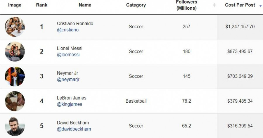Visit the @leomessi handle link
The height and width of the screenshot is (138, 263).
pyautogui.click(x=68, y=55)
